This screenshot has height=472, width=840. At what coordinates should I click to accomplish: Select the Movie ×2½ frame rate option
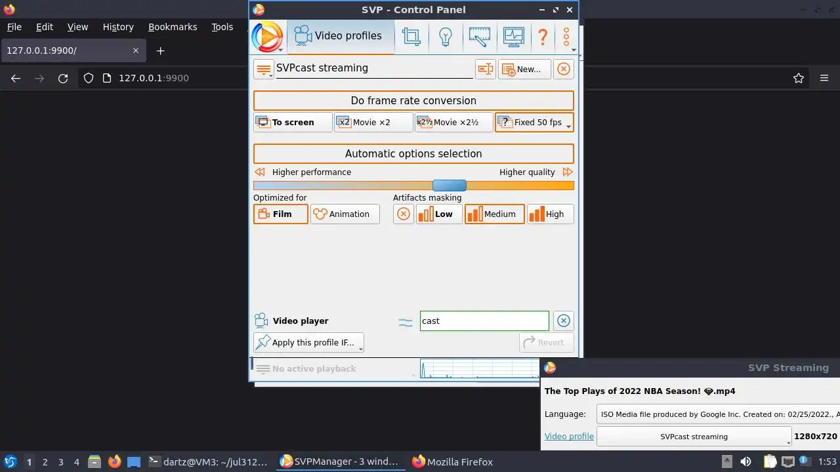453,123
